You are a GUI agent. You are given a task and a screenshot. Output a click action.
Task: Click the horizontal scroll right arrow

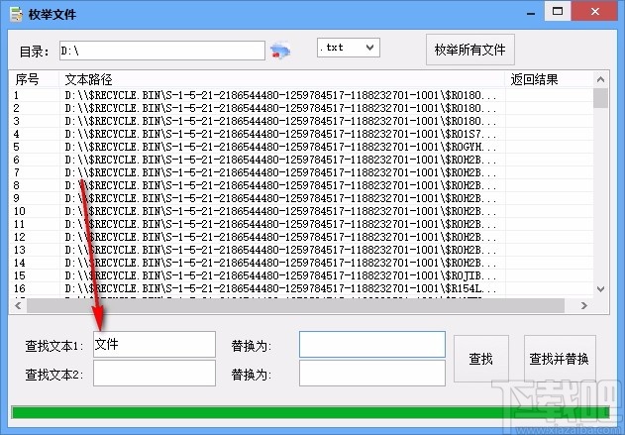pyautogui.click(x=584, y=305)
